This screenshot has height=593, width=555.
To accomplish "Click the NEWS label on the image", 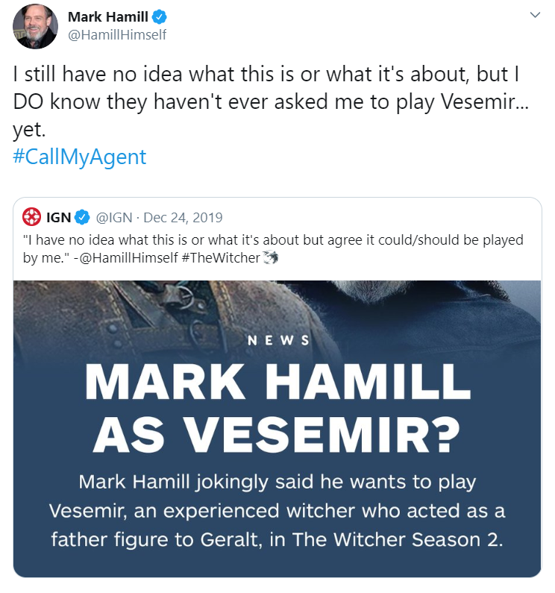I will (x=277, y=341).
